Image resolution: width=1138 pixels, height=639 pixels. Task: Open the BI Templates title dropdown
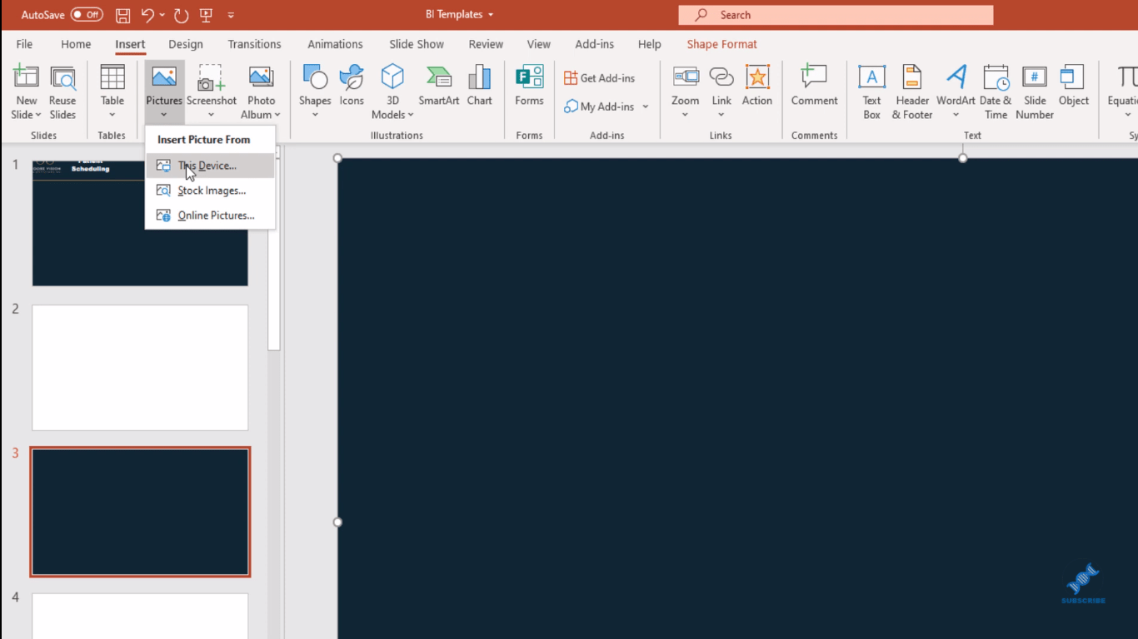[490, 15]
